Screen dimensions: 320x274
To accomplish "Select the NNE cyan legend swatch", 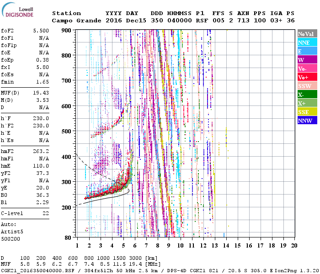I will pos(307,42).
